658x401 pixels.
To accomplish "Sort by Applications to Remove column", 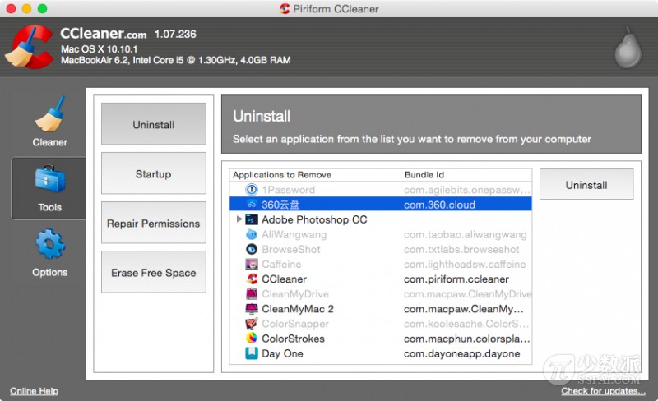I will click(x=315, y=175).
